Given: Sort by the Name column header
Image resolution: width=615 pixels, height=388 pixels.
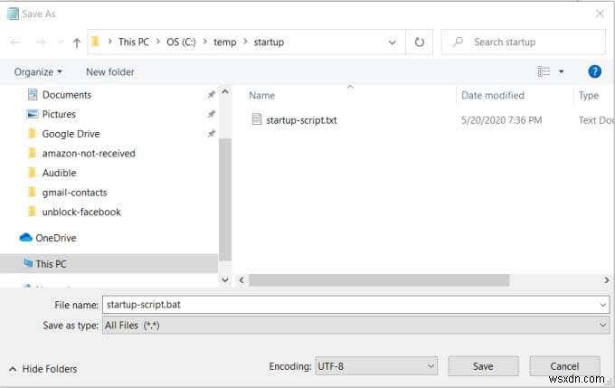Looking at the screenshot, I should tap(262, 95).
